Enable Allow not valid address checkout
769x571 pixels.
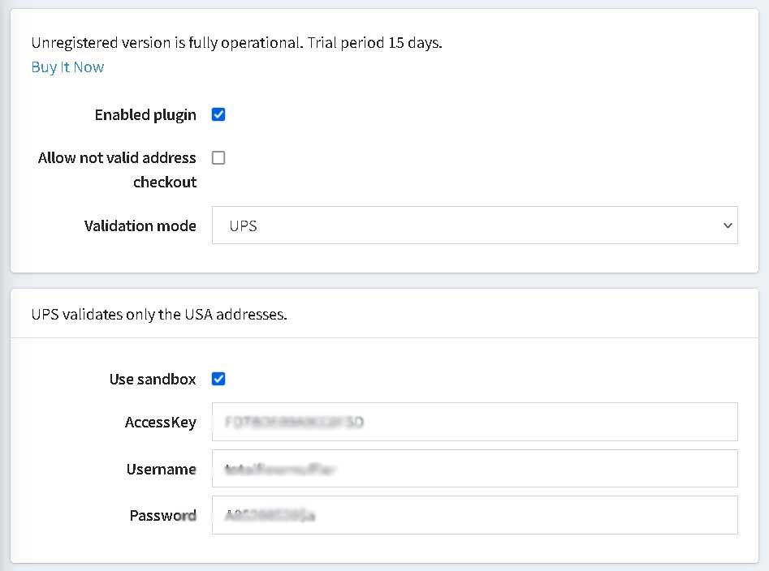point(218,157)
